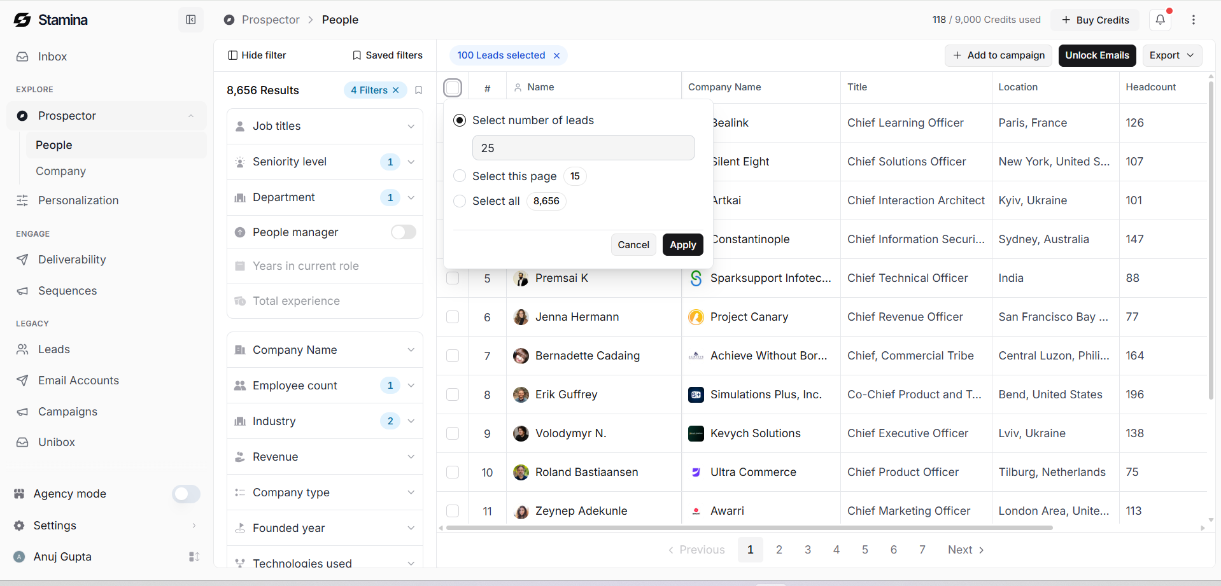Viewport: 1221px width, 586px height.
Task: Expand the Industry filter
Action: point(325,421)
